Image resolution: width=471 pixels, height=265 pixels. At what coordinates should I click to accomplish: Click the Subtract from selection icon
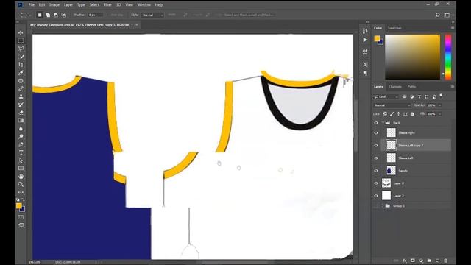[56, 15]
